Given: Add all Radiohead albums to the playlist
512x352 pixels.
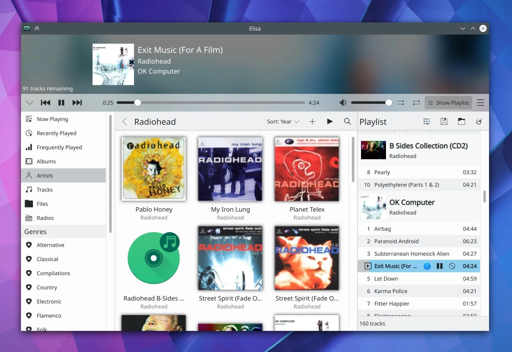Looking at the screenshot, I should pos(312,121).
